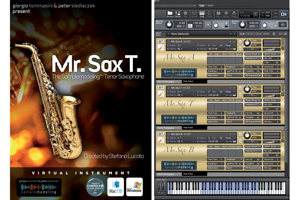
Task: Click the Mr.Sax A saxophone thumbnail icon
Action: click(x=160, y=47)
